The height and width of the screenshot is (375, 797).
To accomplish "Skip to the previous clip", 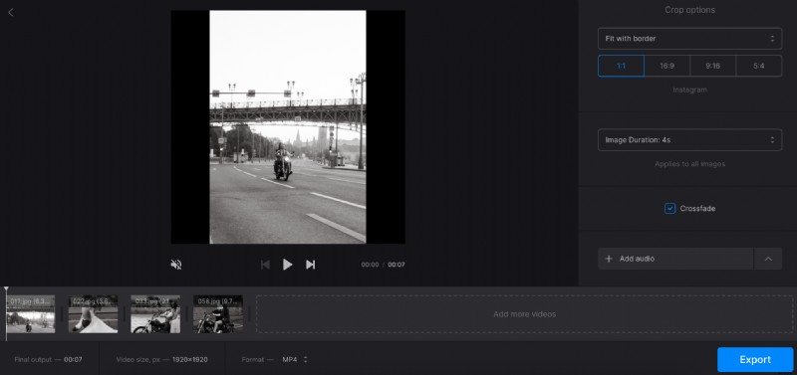I will pos(265,265).
